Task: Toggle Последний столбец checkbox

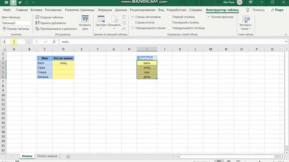Action: tap(170, 22)
